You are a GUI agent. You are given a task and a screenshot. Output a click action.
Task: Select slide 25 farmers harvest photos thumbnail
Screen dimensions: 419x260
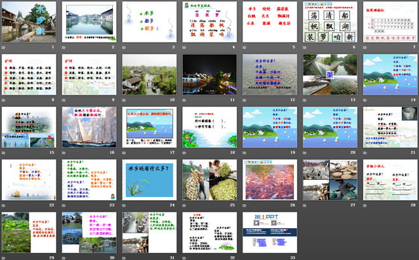[209, 180]
